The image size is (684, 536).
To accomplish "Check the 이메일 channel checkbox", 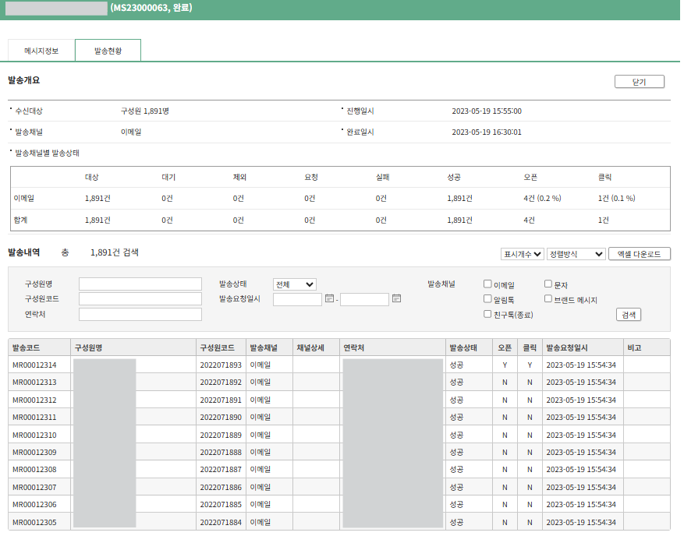I will pos(487,284).
